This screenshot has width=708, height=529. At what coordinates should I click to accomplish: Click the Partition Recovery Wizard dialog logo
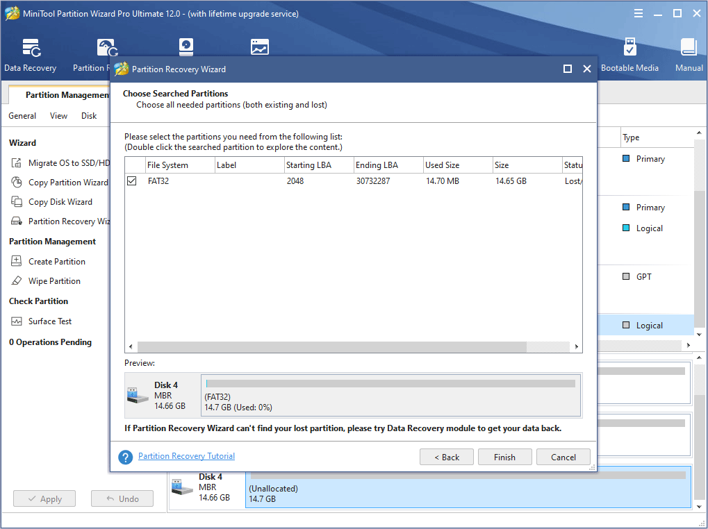click(x=122, y=69)
